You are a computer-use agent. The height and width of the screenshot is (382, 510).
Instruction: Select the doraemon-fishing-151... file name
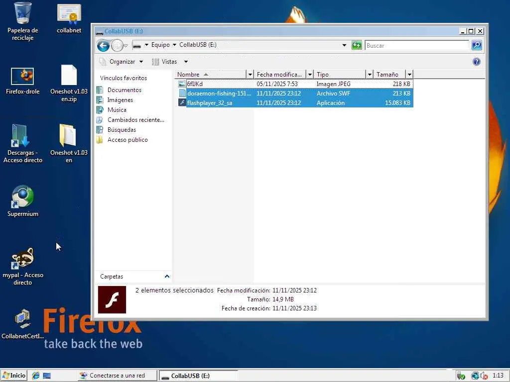(219, 93)
